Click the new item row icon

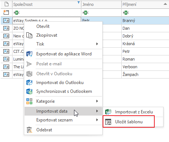click(6, 12)
